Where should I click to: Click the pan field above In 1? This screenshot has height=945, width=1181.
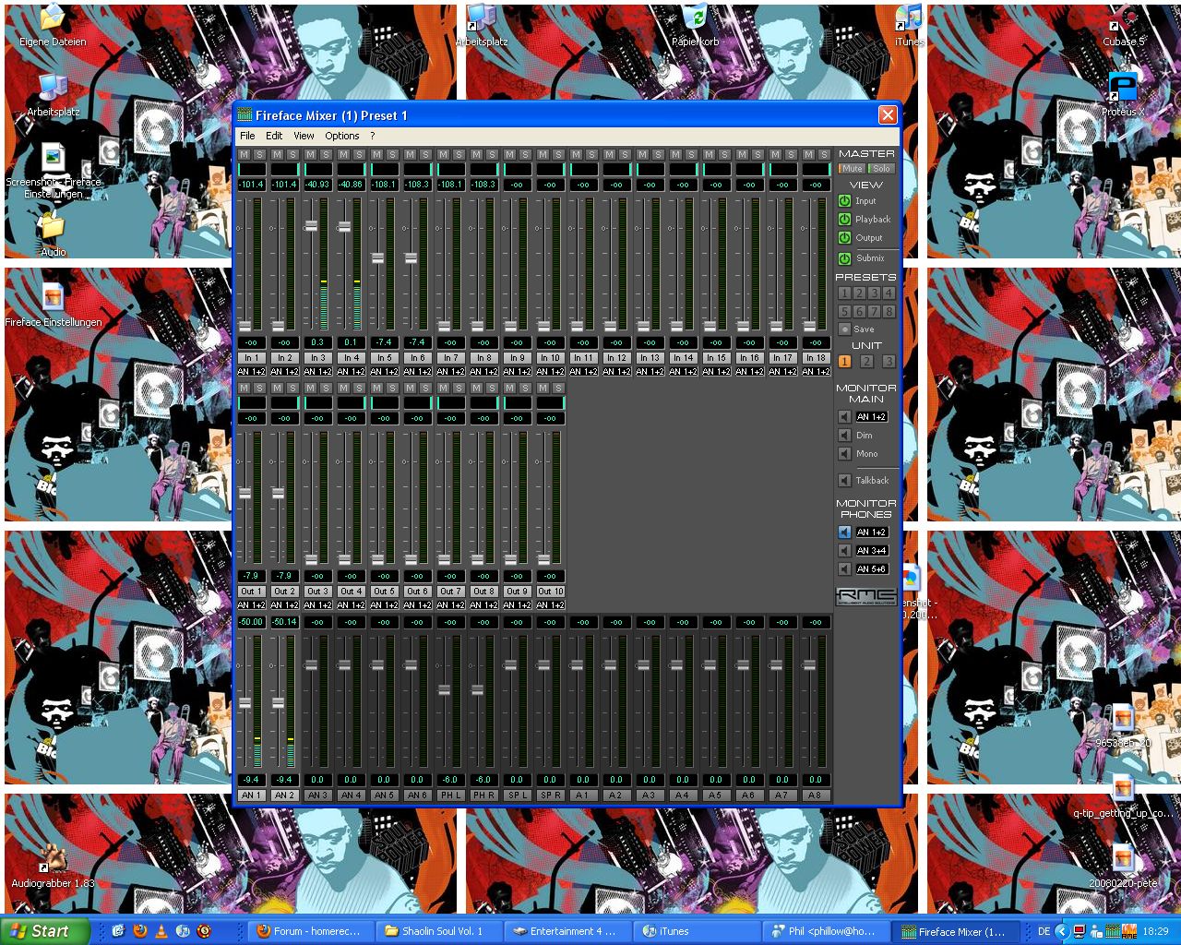point(251,169)
